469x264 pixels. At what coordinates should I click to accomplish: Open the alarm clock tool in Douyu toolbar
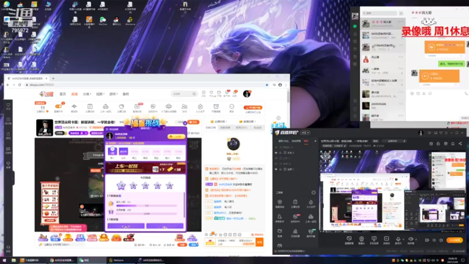click(216, 107)
